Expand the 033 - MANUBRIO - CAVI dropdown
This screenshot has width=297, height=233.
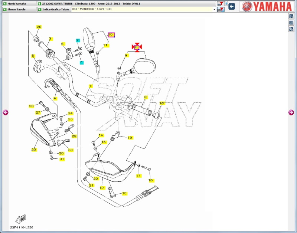[214, 9]
